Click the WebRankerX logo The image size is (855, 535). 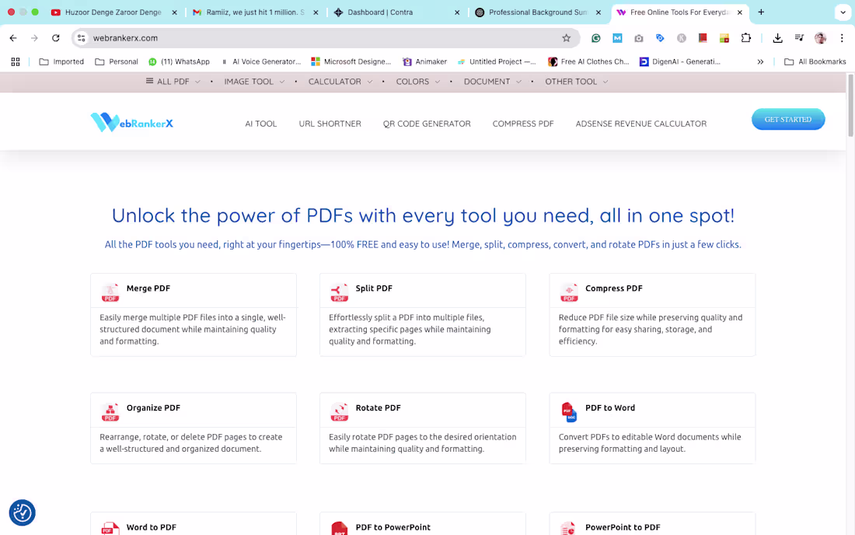coord(131,122)
